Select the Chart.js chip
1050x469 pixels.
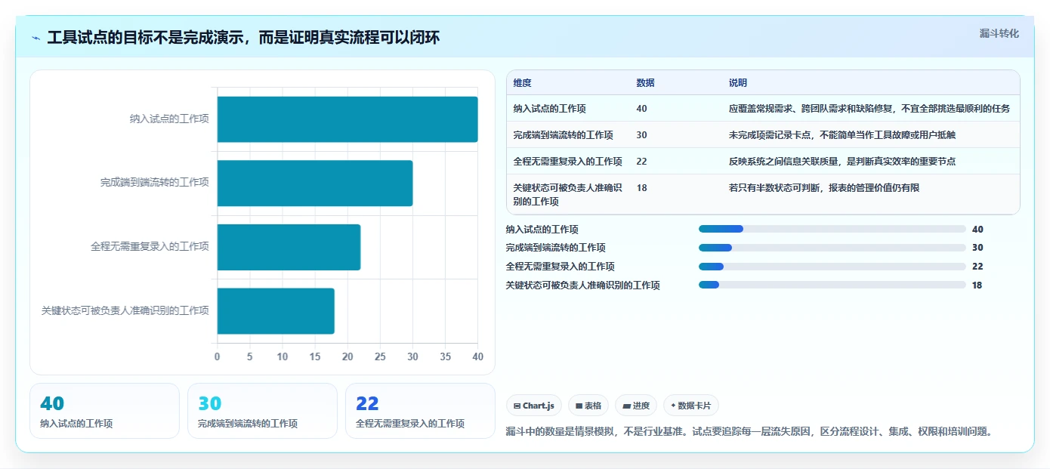[x=534, y=406]
